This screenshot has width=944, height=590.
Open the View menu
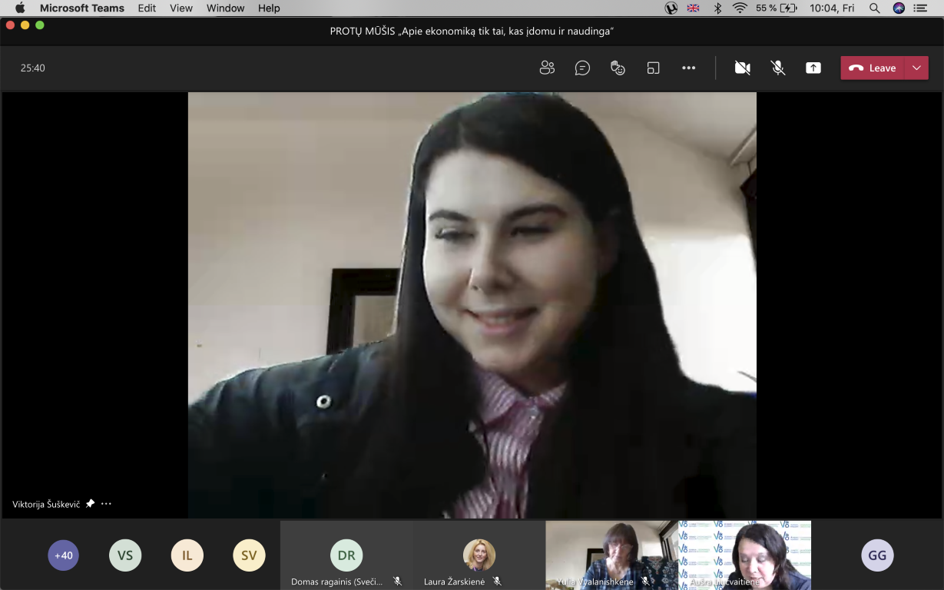[181, 8]
